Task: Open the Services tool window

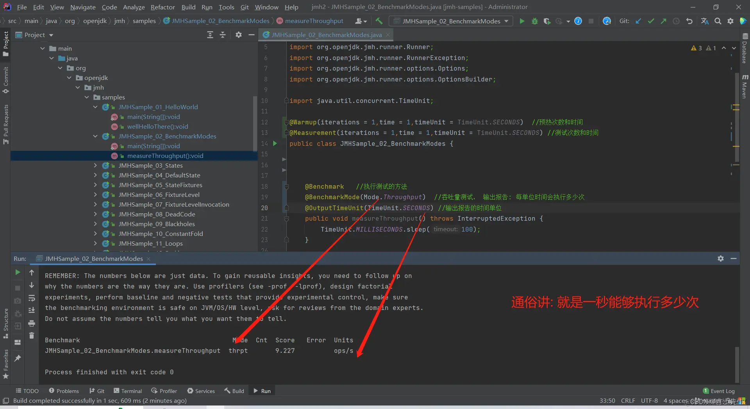Action: 201,391
